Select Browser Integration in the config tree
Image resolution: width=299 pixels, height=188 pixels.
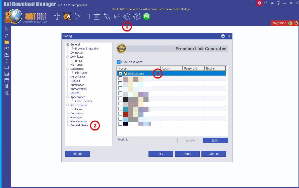coord(87,49)
